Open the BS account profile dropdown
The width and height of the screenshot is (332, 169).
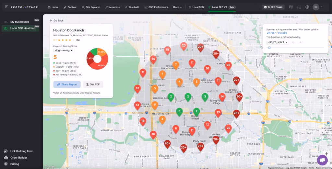click(x=317, y=7)
